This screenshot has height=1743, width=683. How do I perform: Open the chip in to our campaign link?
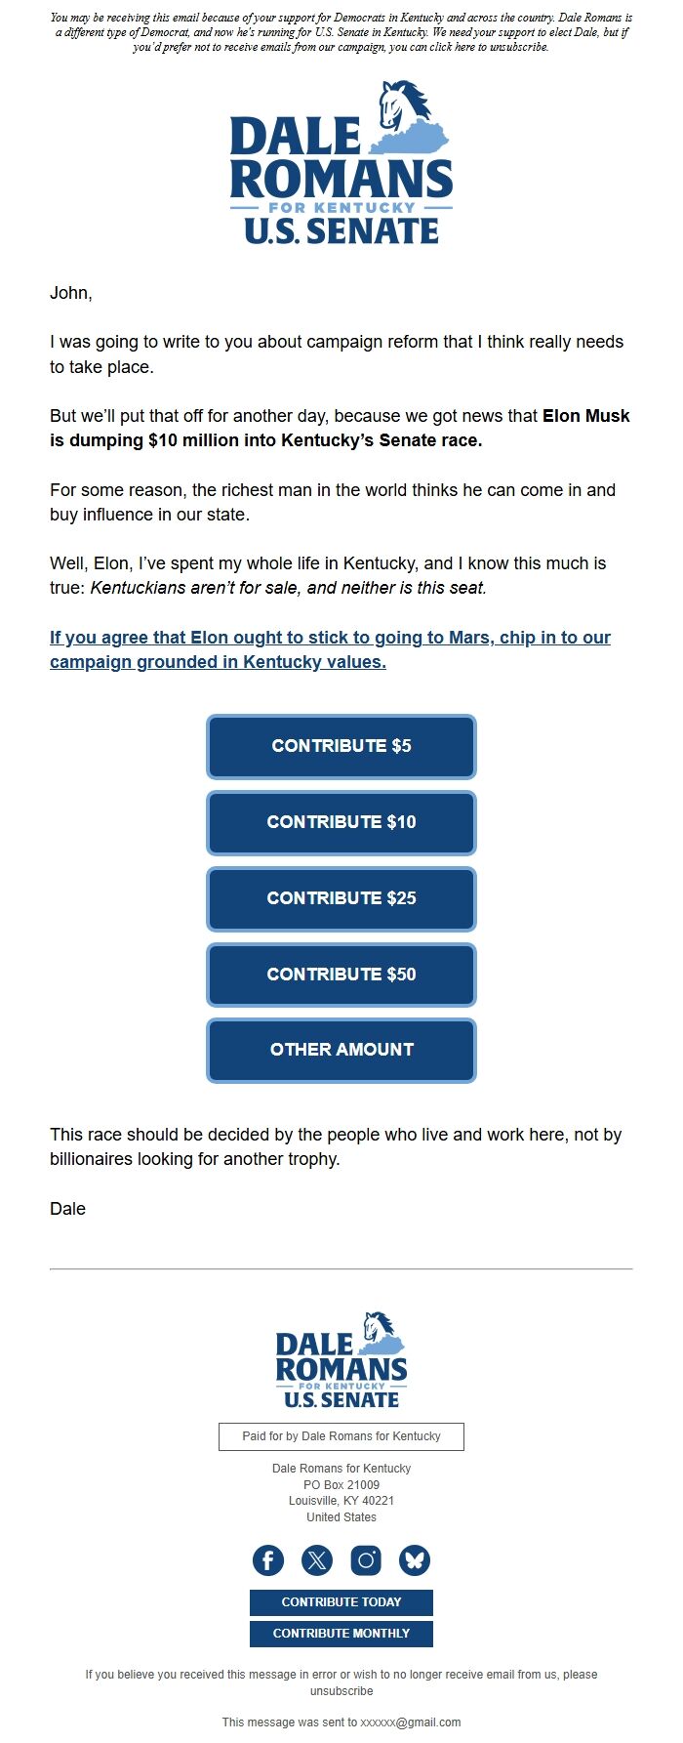(330, 649)
